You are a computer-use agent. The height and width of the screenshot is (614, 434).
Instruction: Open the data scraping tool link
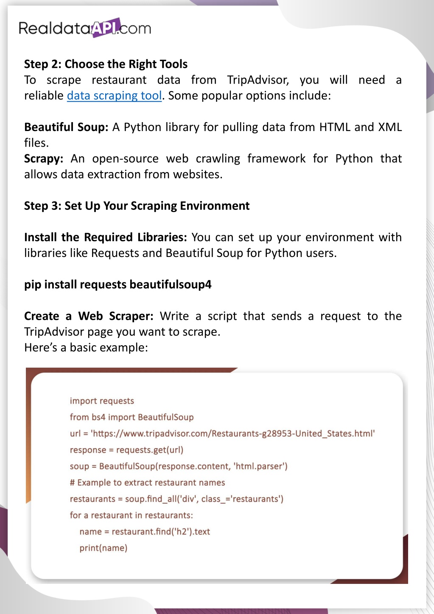tap(114, 96)
